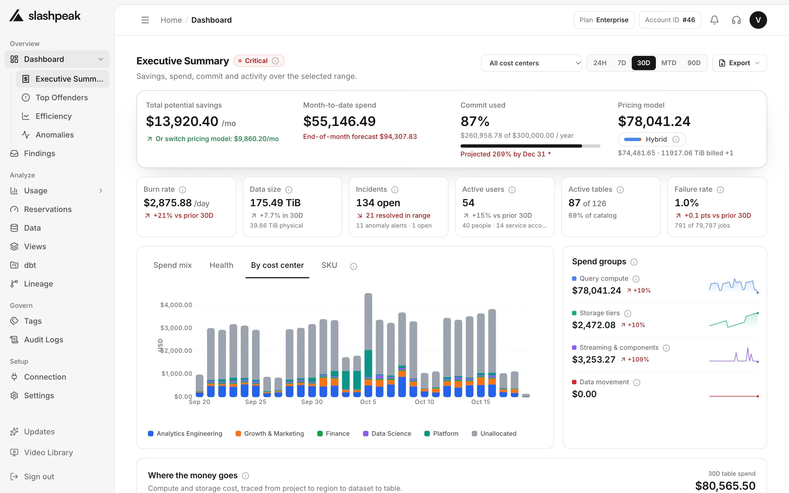Viewport: 789px width, 493px height.
Task: Show Failure rate info icon
Action: (721, 190)
